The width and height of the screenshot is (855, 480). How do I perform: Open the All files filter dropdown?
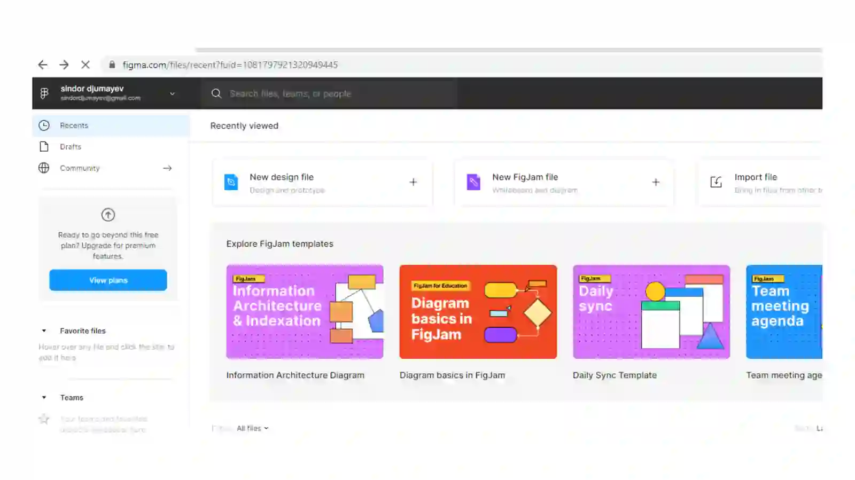pyautogui.click(x=252, y=428)
